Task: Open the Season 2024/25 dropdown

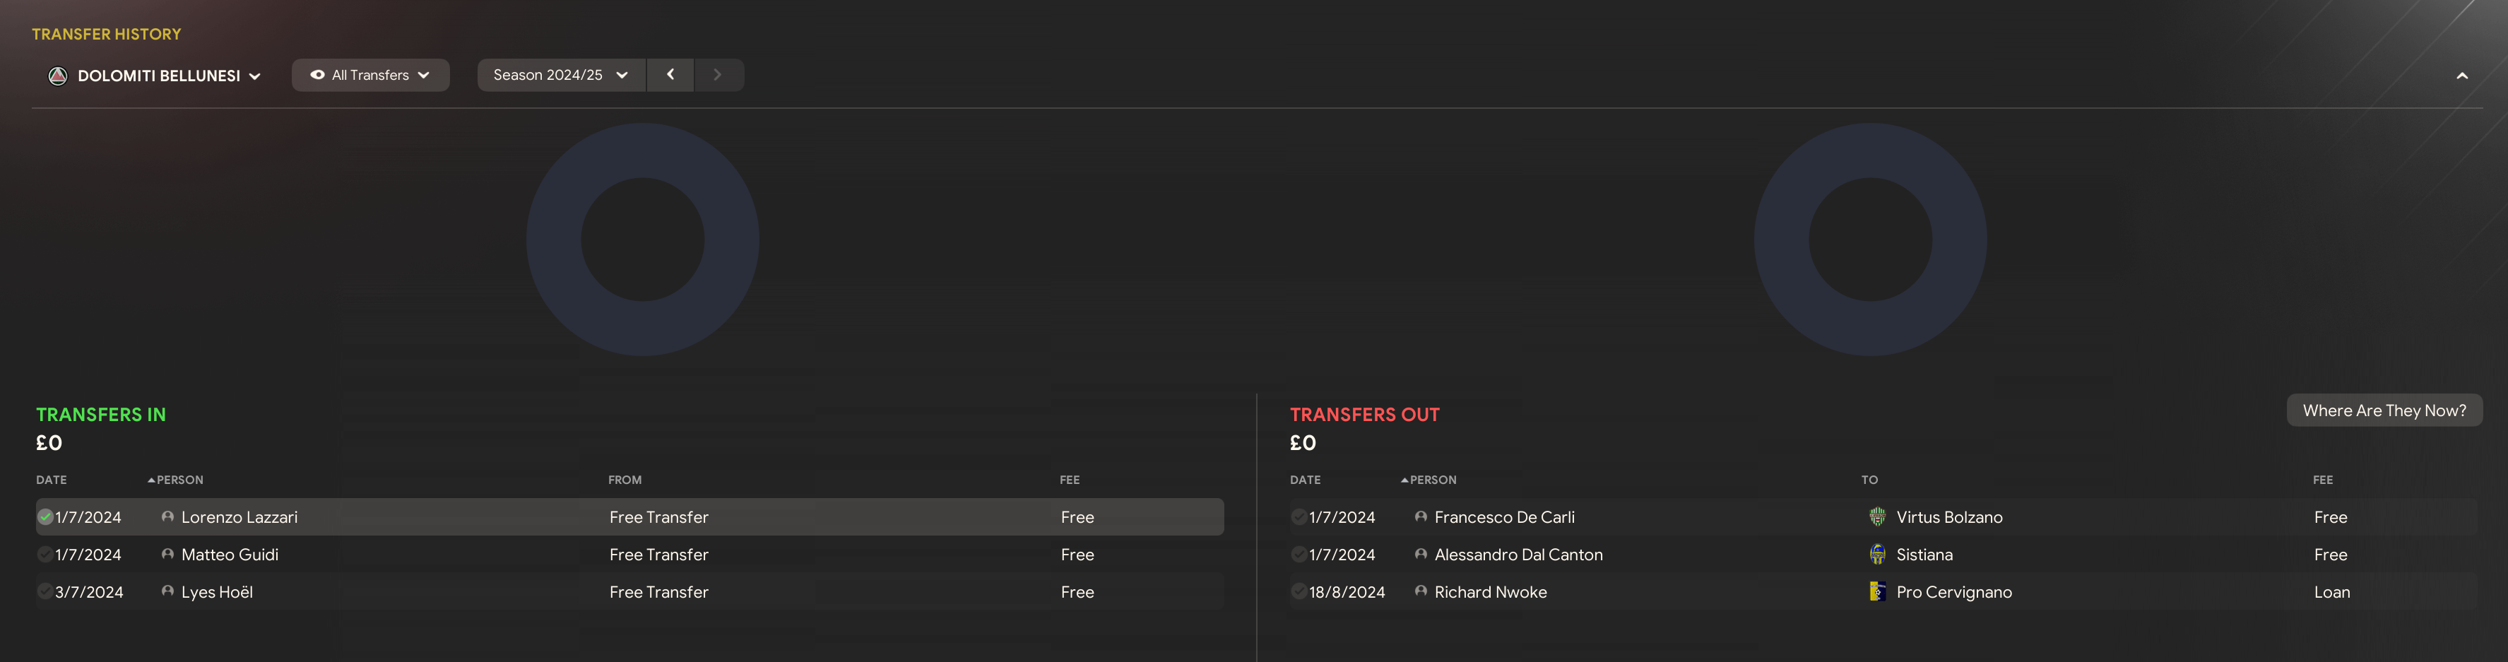Action: click(560, 75)
